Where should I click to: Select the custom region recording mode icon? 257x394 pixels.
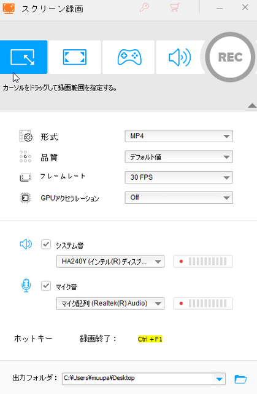tap(23, 57)
